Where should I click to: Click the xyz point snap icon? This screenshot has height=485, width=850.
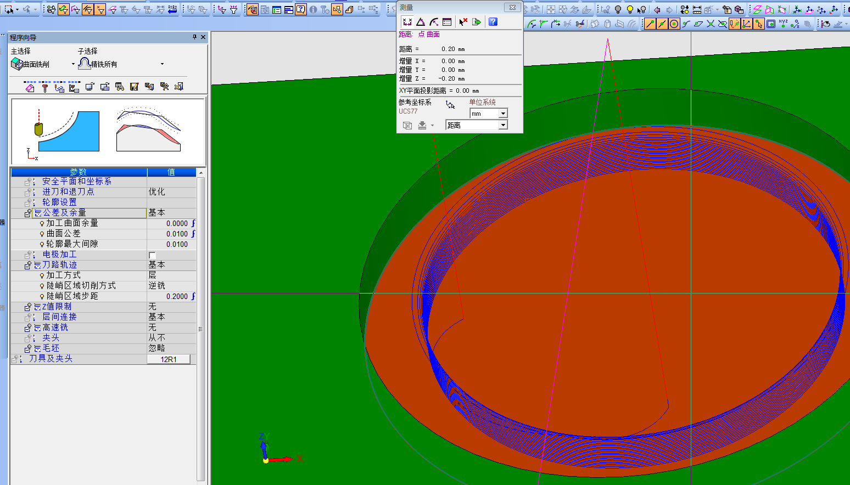tap(782, 24)
